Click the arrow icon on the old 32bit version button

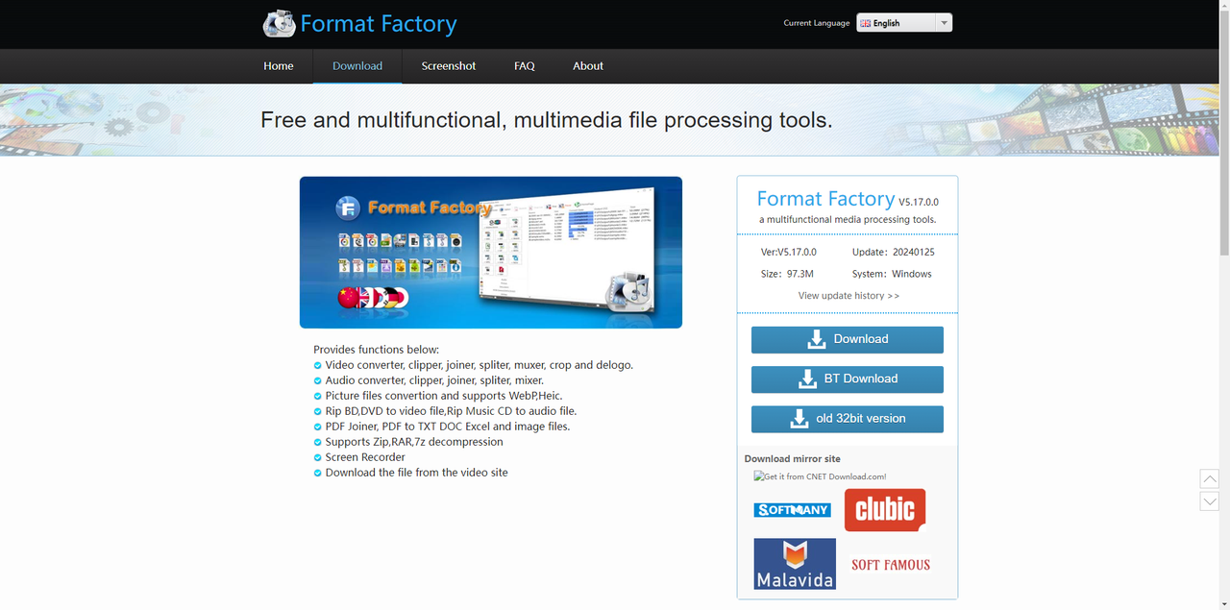pos(799,419)
